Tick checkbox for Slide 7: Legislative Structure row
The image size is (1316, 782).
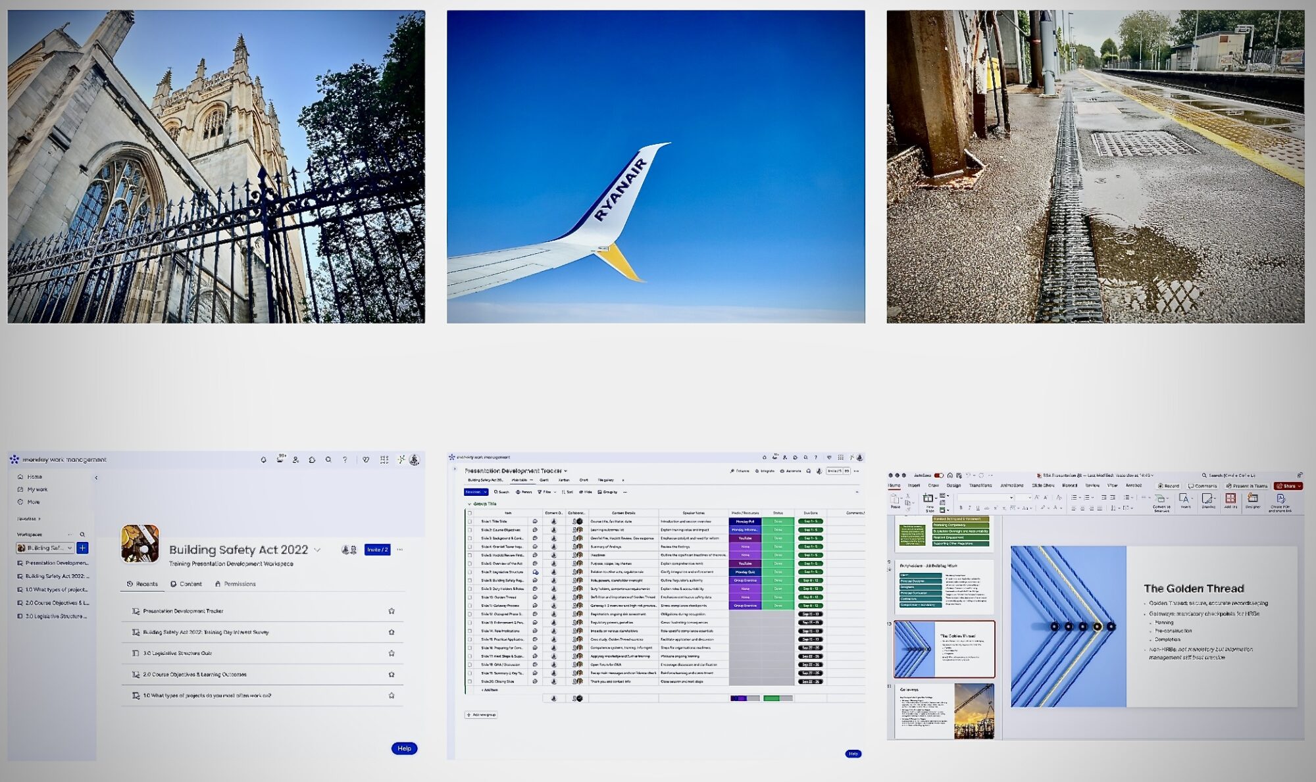[x=470, y=572]
